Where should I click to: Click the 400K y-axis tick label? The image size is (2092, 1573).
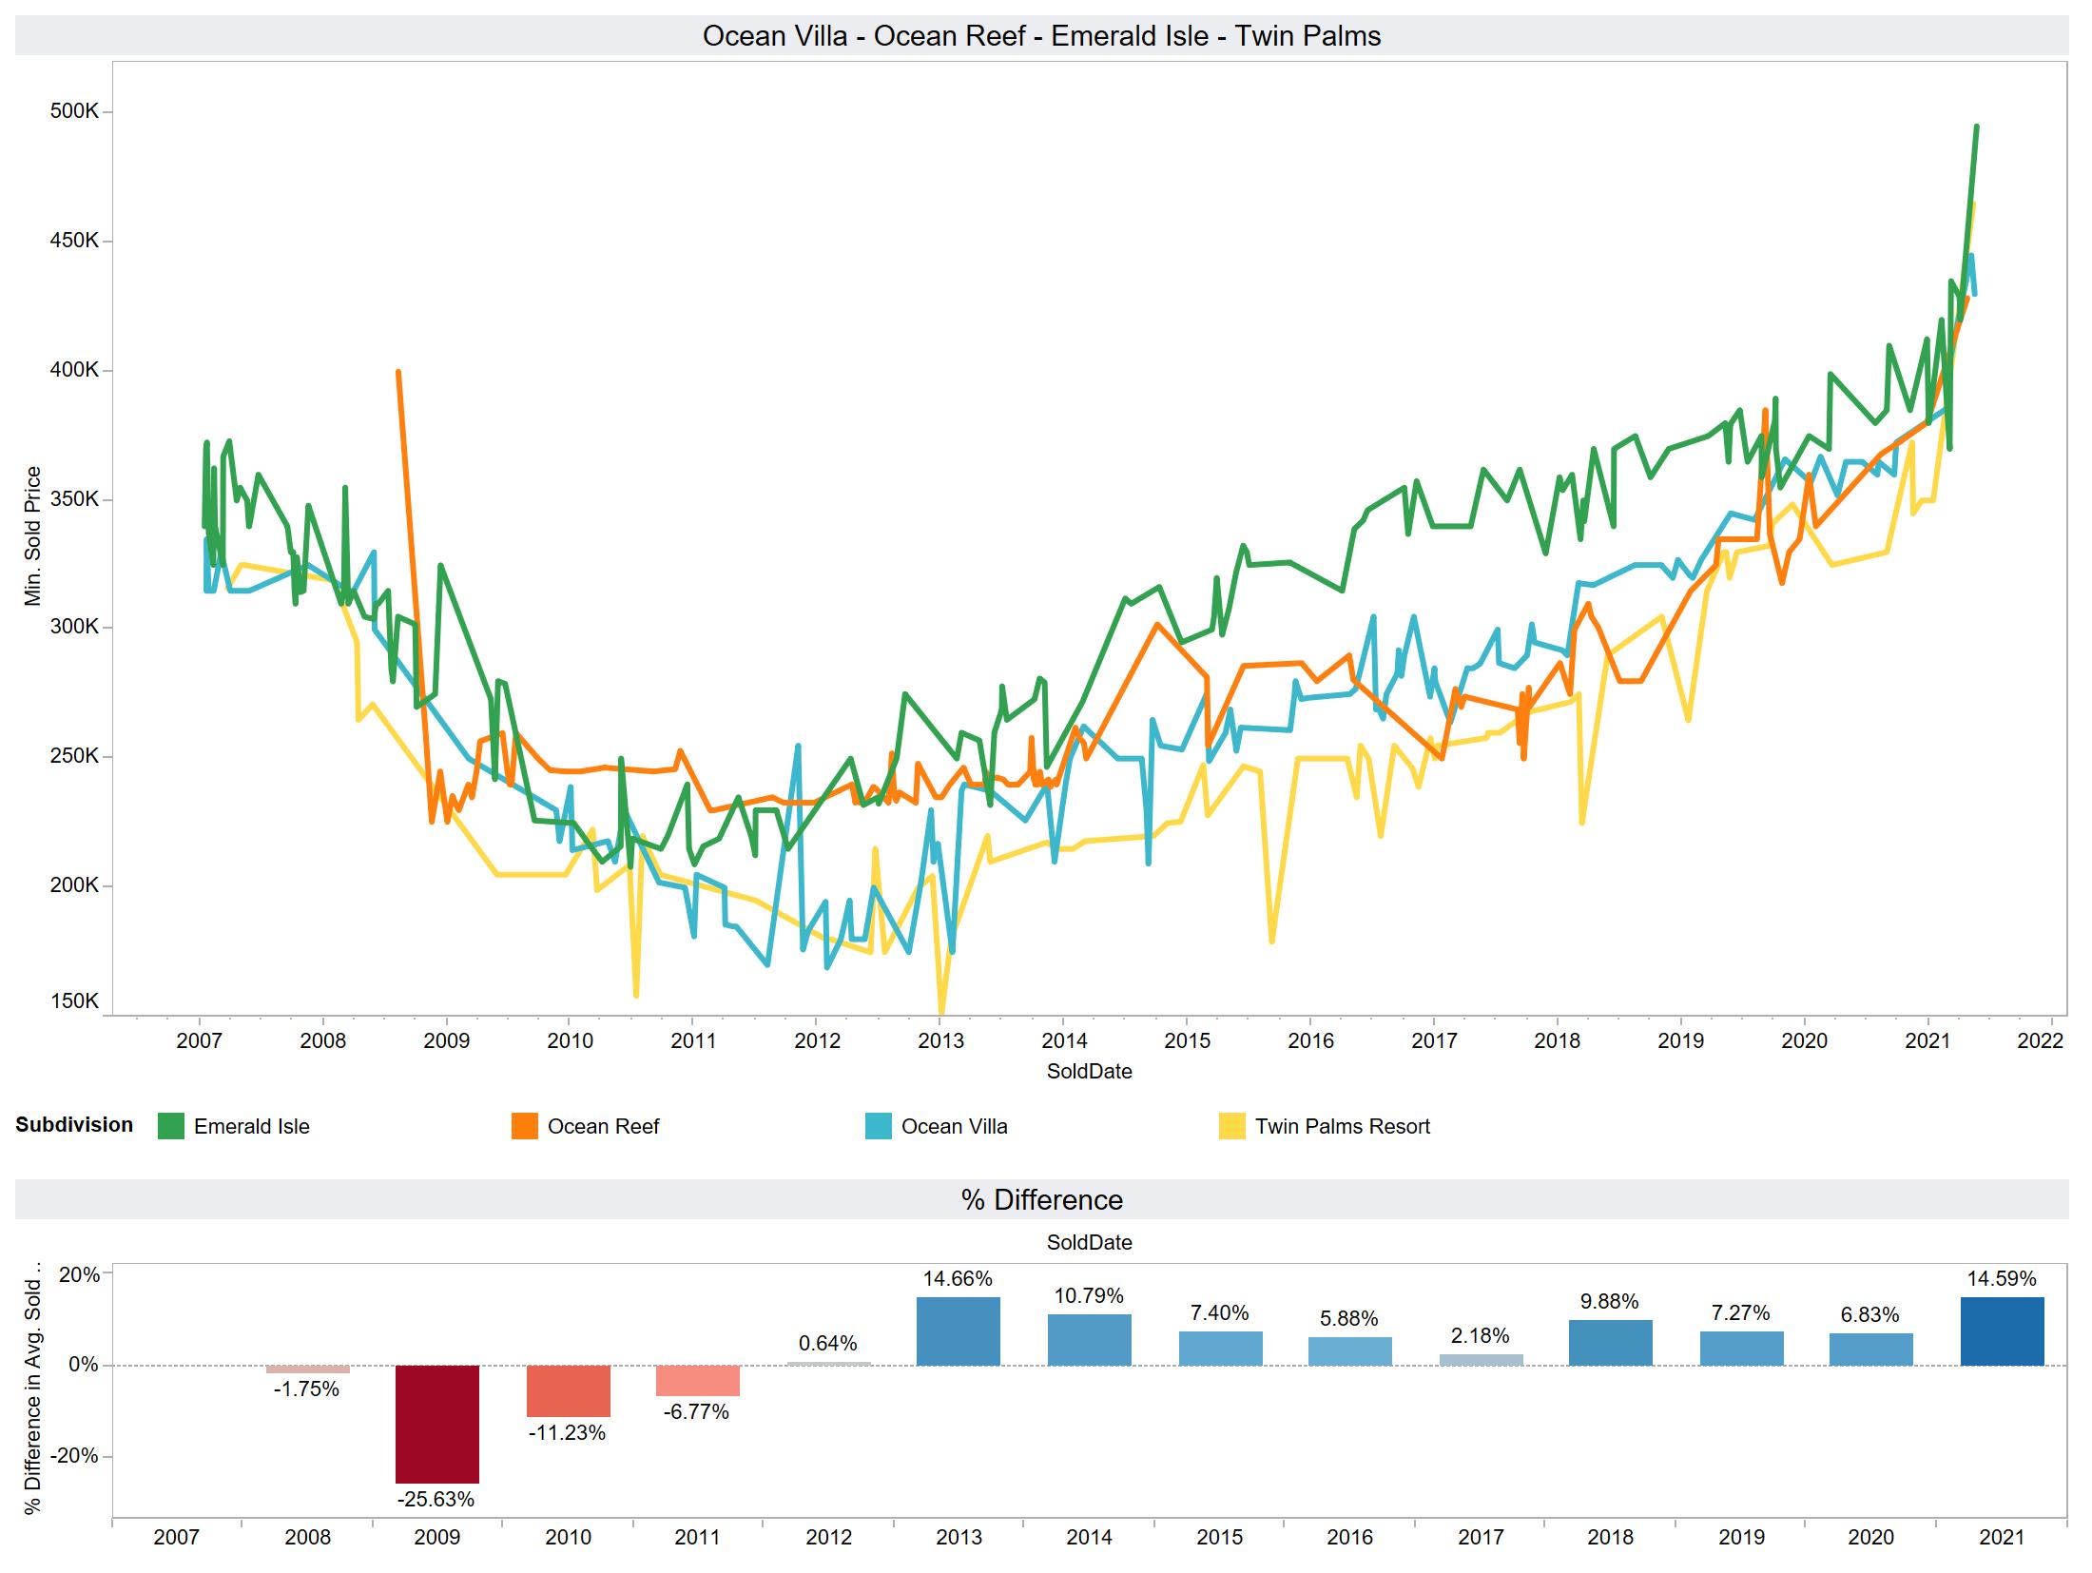[74, 370]
